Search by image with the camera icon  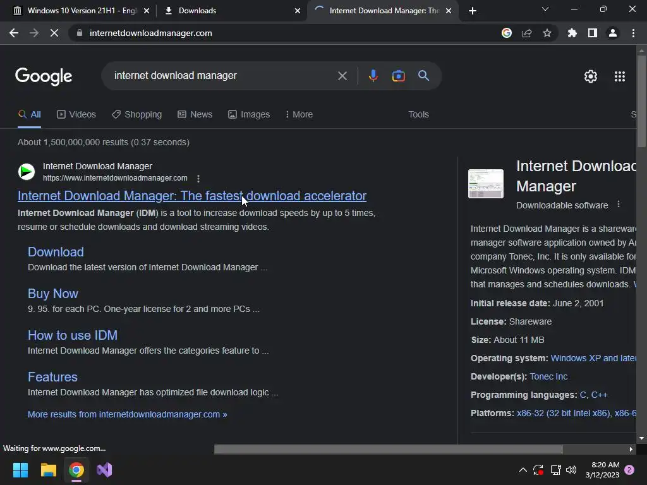pyautogui.click(x=399, y=76)
